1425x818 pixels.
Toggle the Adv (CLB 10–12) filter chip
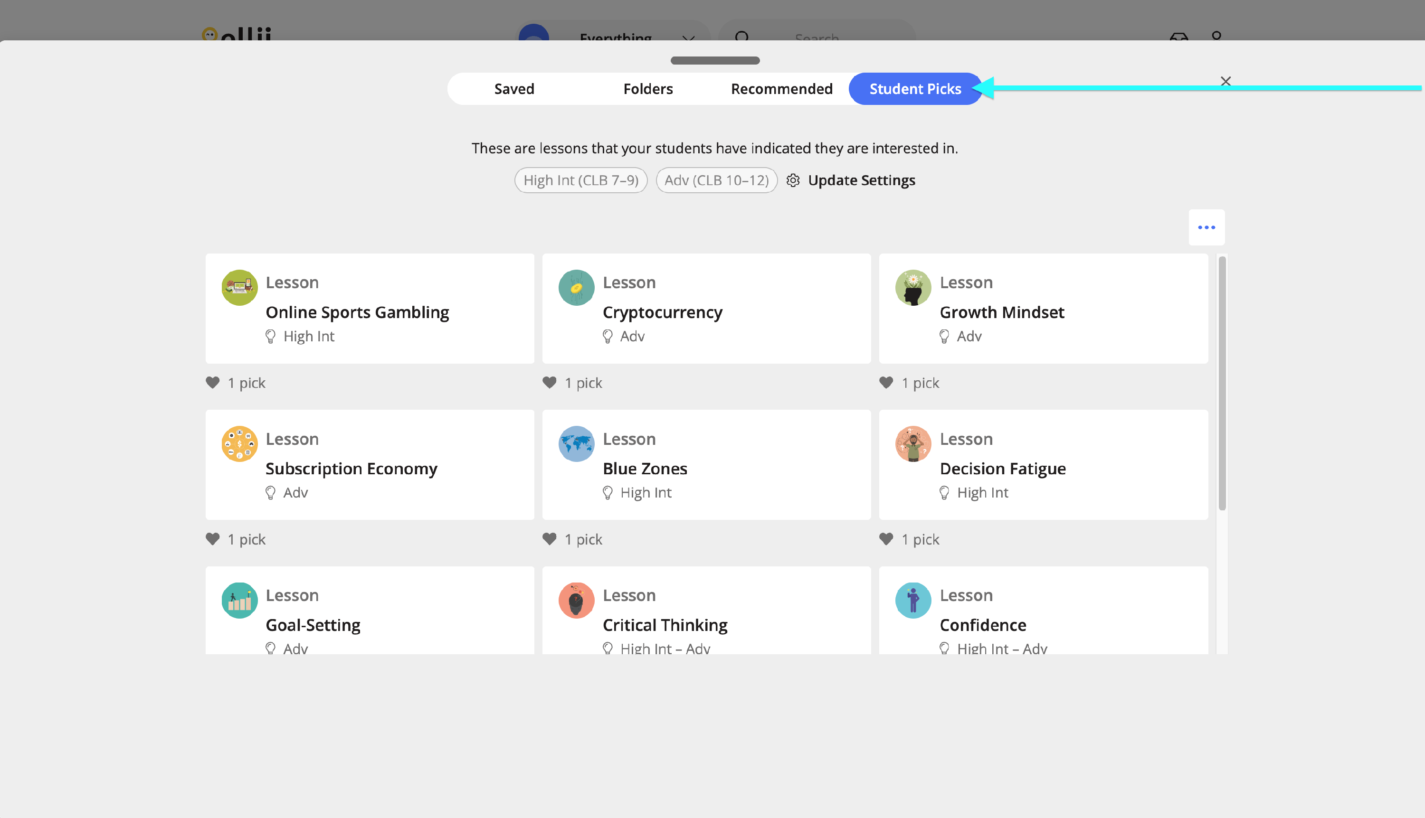(x=716, y=180)
